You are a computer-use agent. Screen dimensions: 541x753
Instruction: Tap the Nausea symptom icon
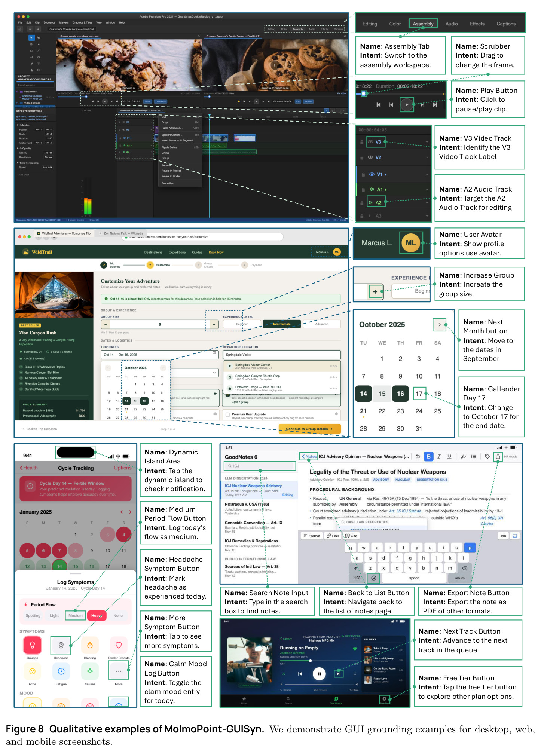(x=90, y=671)
